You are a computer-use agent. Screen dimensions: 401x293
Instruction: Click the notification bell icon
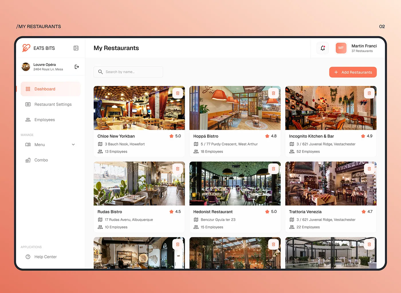[323, 48]
